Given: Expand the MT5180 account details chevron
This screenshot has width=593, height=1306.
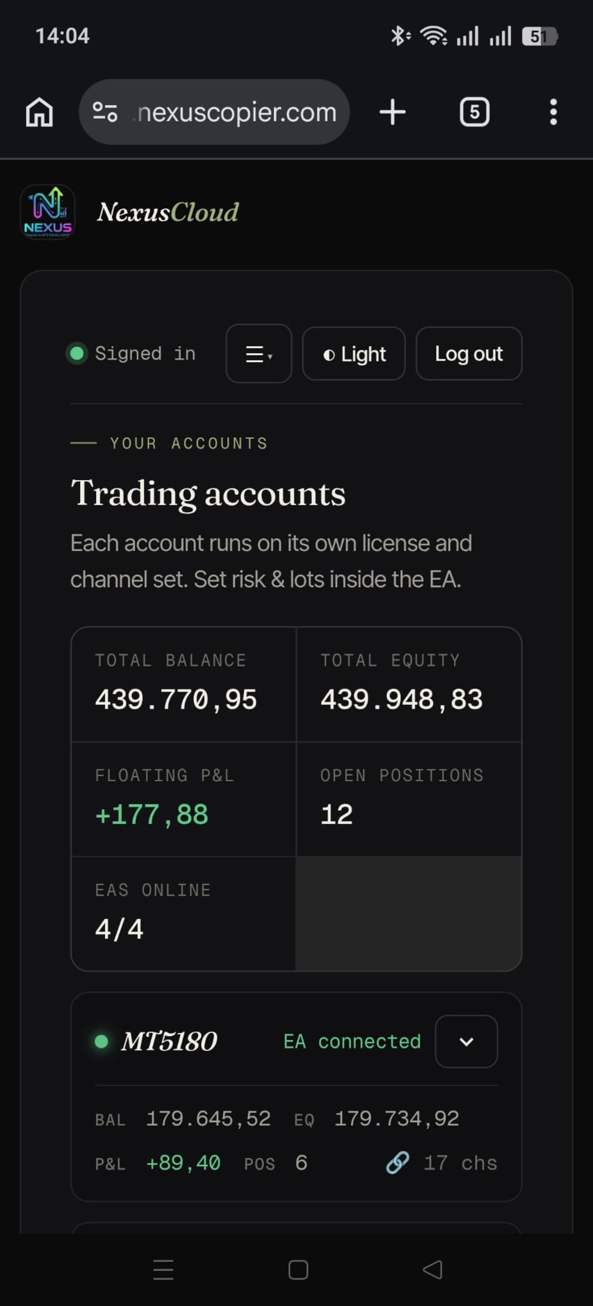Looking at the screenshot, I should tap(466, 1041).
